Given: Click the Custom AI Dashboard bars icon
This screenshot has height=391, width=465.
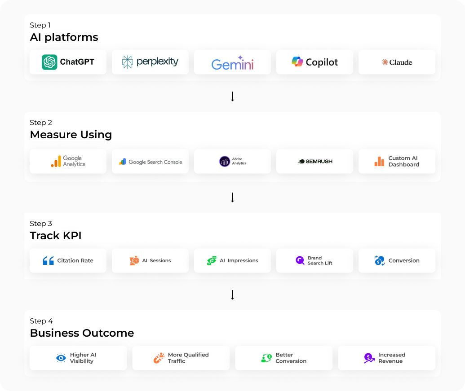Looking at the screenshot, I should pos(379,162).
